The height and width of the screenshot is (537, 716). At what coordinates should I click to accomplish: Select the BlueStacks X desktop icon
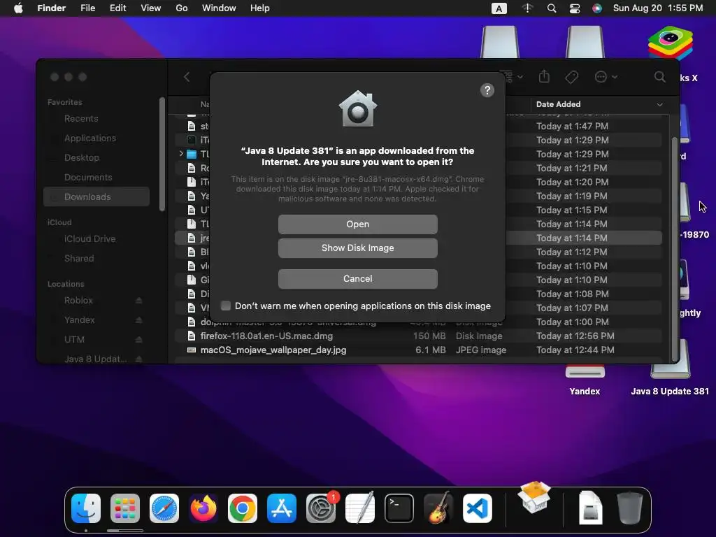pos(671,43)
